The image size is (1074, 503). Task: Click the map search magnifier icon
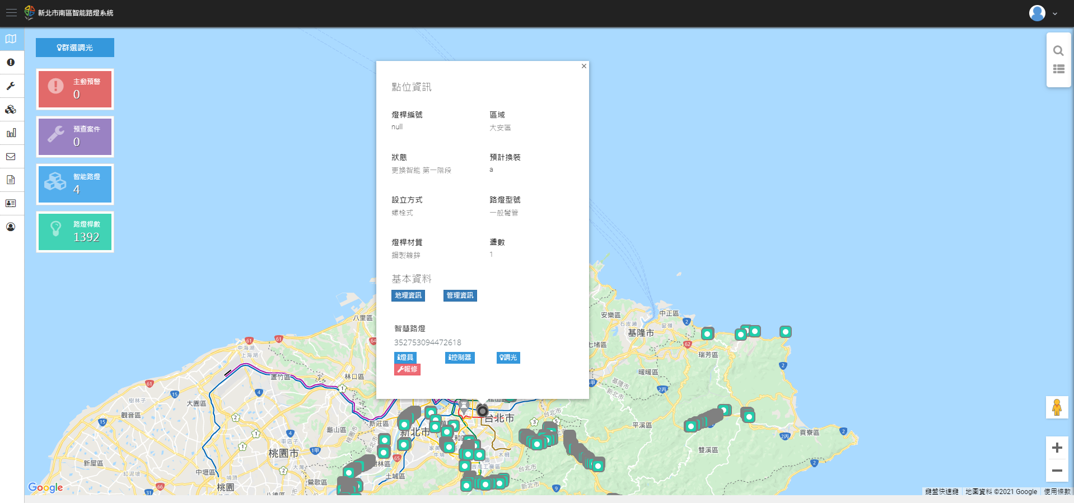pos(1058,51)
